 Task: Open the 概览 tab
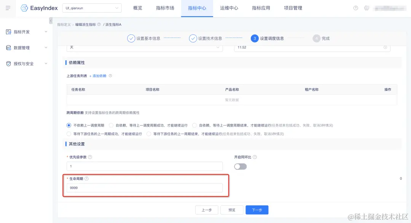pyautogui.click(x=138, y=8)
